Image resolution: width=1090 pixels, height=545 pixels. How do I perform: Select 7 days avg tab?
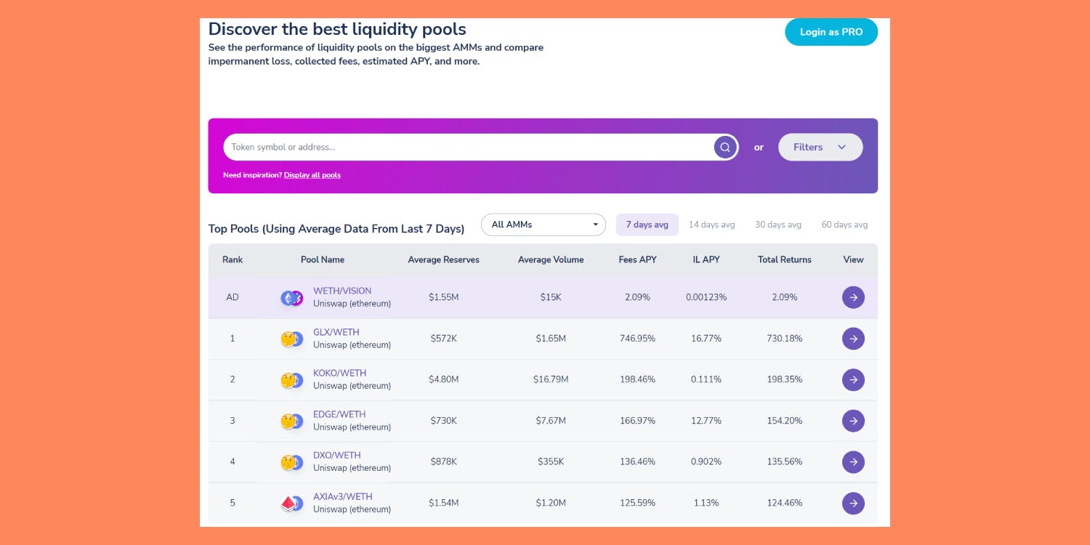[x=647, y=225]
